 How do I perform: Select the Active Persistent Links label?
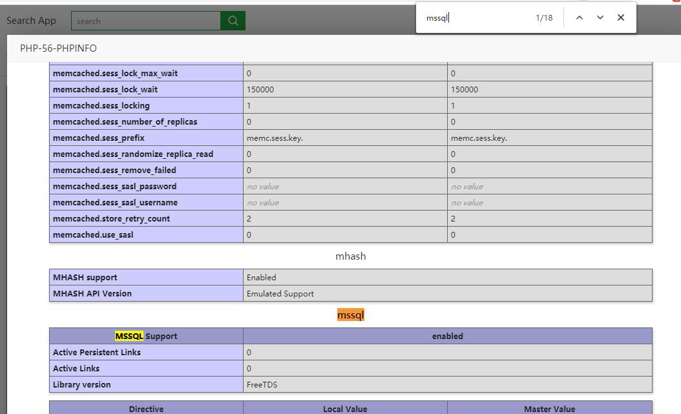97,353
